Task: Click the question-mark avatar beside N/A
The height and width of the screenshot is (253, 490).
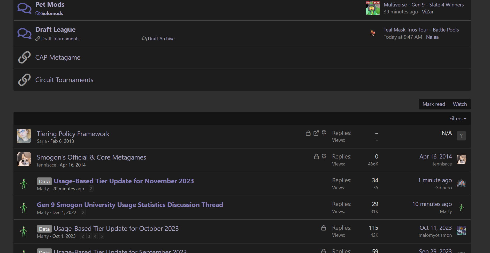Action: point(461,136)
